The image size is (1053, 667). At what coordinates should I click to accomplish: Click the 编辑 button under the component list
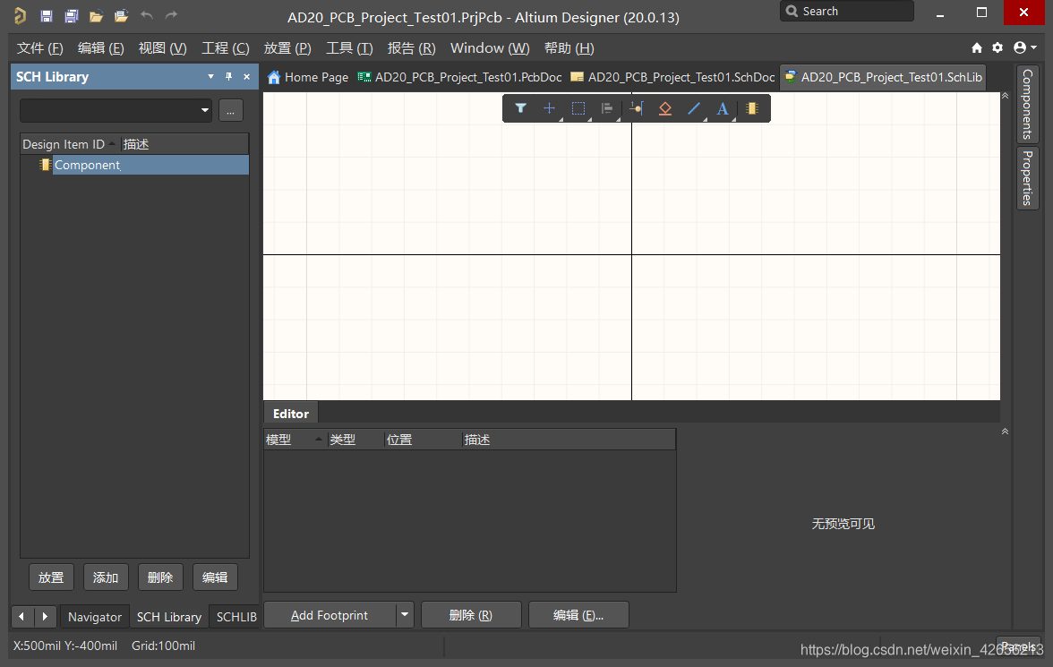point(215,577)
